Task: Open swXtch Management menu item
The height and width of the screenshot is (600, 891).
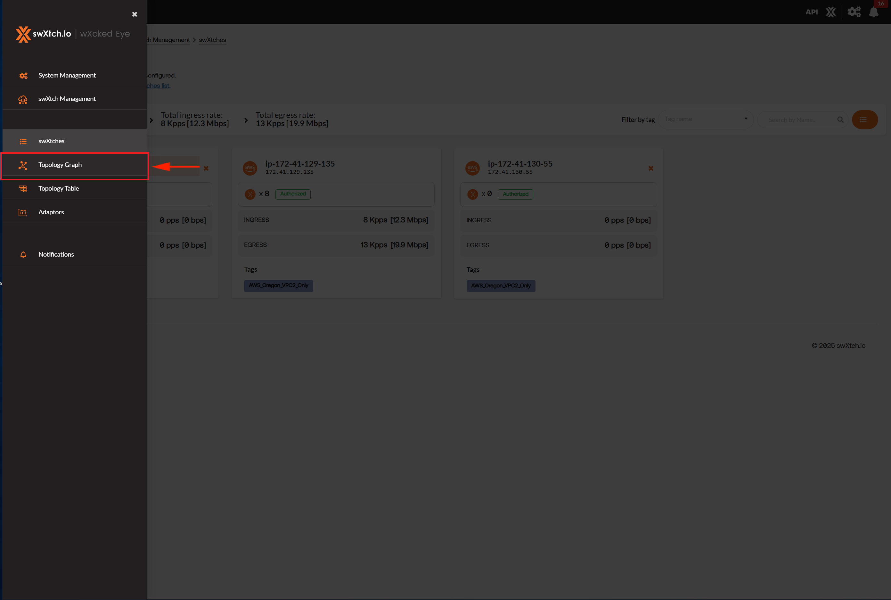Action: point(67,99)
